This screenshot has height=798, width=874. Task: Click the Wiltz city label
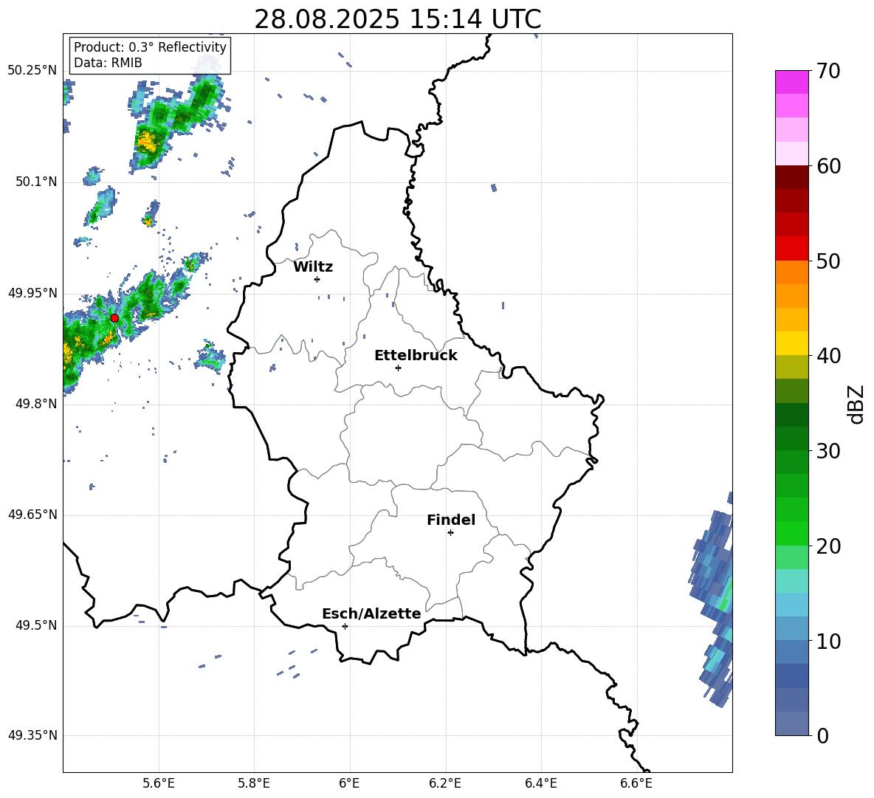point(313,267)
